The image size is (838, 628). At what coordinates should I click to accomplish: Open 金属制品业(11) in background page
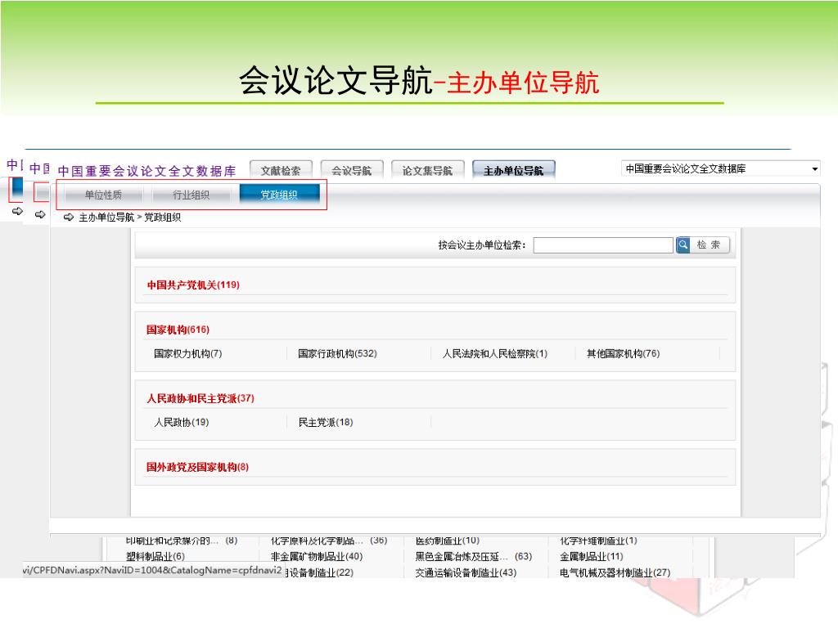click(x=592, y=556)
